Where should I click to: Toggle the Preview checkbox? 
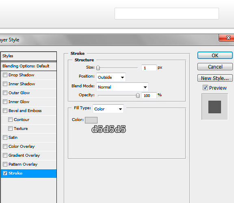click(x=205, y=88)
